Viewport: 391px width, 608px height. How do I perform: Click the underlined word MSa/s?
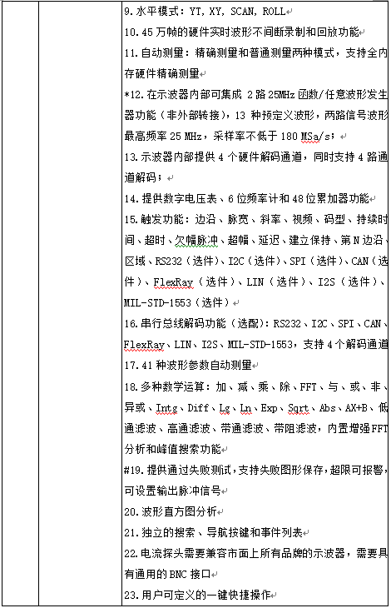316,137
